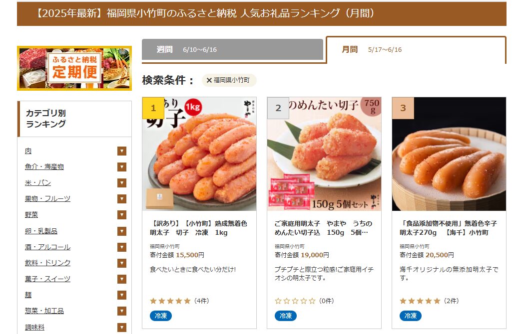Switch to the 週間 ranking tab
The image size is (522, 334).
pyautogui.click(x=232, y=49)
